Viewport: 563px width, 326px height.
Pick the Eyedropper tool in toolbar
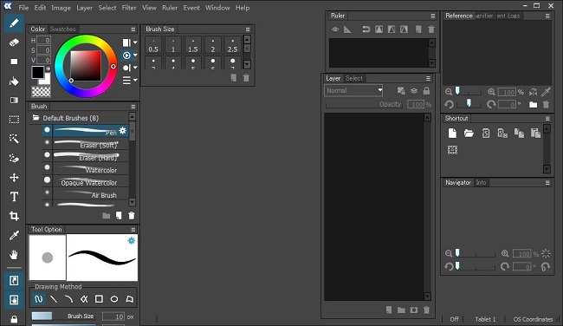tap(14, 236)
